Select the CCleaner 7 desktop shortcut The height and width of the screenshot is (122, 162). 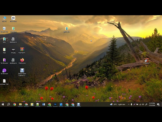pos(147,61)
